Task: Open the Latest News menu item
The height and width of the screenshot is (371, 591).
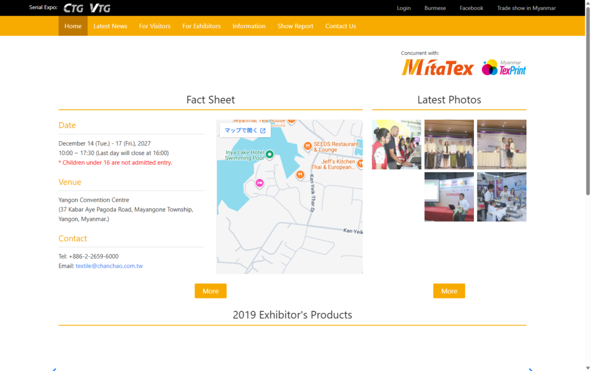Action: point(110,26)
